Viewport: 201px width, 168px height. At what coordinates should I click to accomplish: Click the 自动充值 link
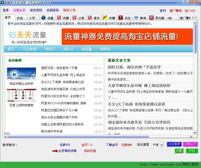(90, 151)
